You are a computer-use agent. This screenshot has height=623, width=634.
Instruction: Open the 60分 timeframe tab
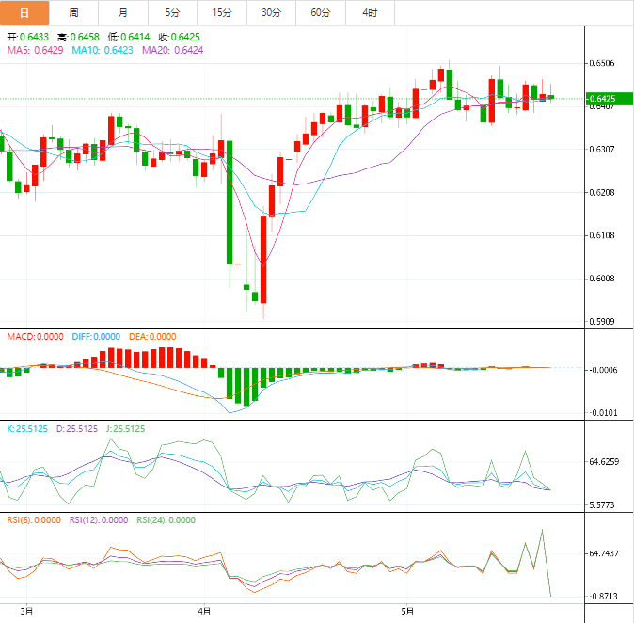pos(321,13)
